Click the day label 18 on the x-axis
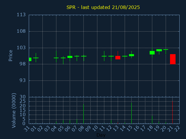The width and height of the screenshot is (186, 139). 150,129
